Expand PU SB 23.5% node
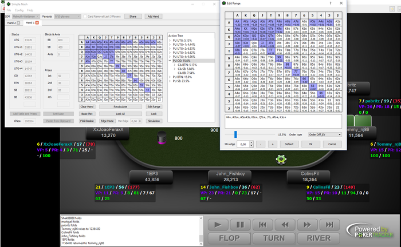 coord(170,81)
